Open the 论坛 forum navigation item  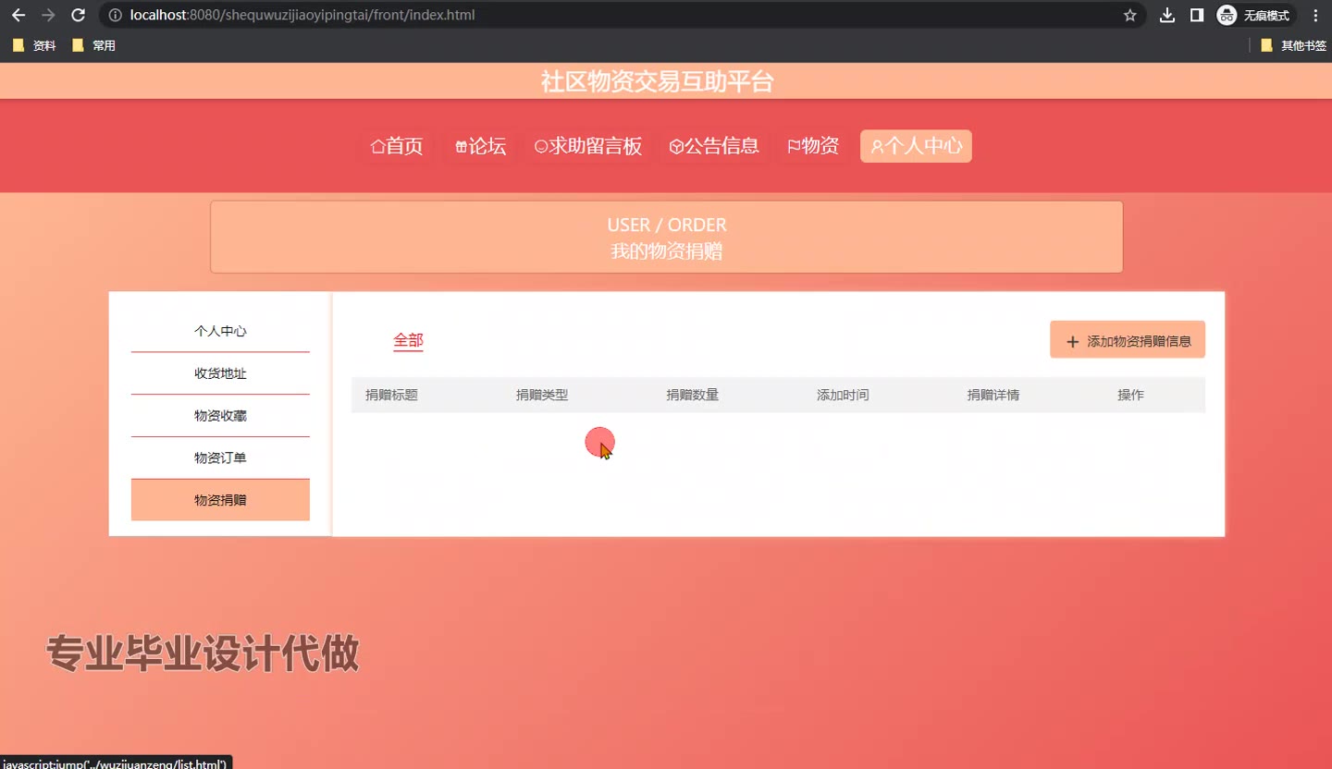click(x=480, y=146)
